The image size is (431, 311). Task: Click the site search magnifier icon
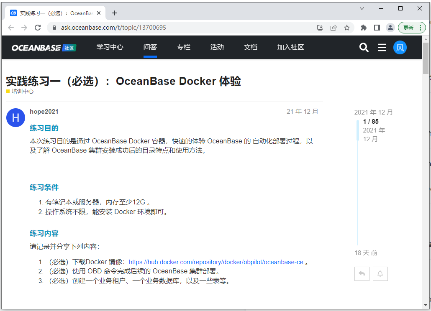[x=364, y=48]
